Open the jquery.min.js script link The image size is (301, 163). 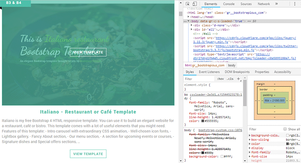tap(245, 40)
